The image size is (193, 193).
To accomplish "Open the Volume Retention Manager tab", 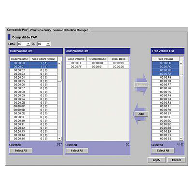I will click(x=70, y=30).
